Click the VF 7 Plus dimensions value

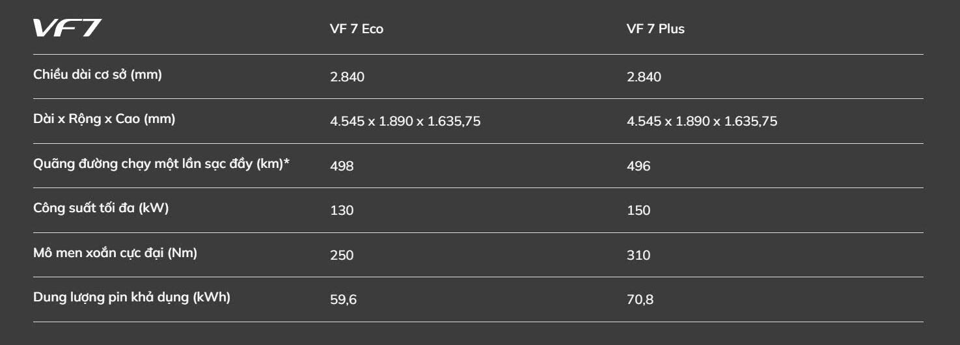(702, 122)
